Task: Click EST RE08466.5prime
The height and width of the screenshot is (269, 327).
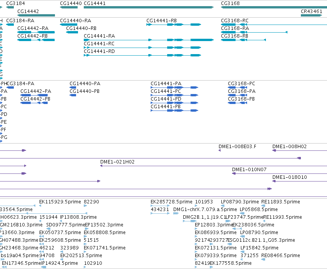Action: (281, 256)
